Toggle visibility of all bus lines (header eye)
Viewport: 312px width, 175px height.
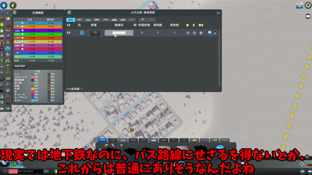point(69,25)
